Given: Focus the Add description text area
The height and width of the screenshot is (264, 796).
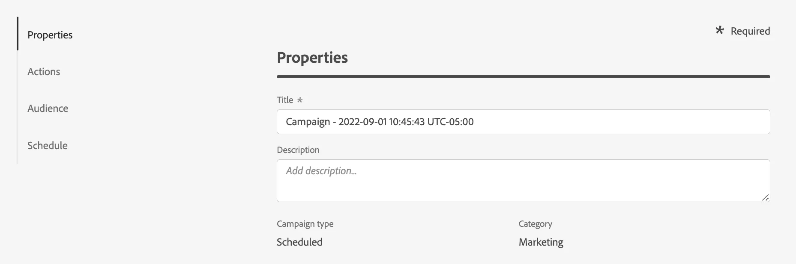Looking at the screenshot, I should (523, 181).
